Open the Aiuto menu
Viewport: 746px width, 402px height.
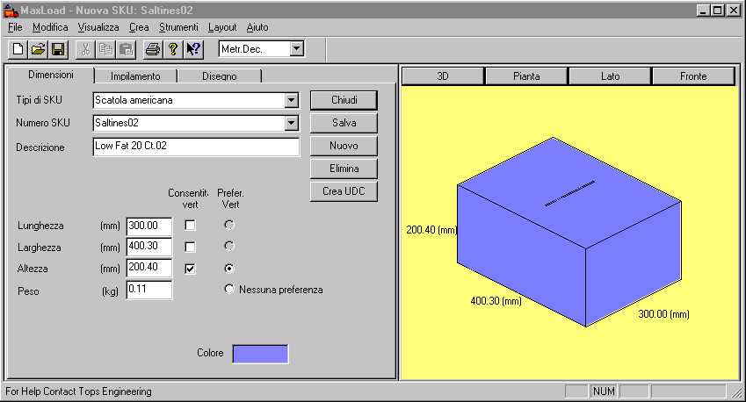(x=257, y=27)
